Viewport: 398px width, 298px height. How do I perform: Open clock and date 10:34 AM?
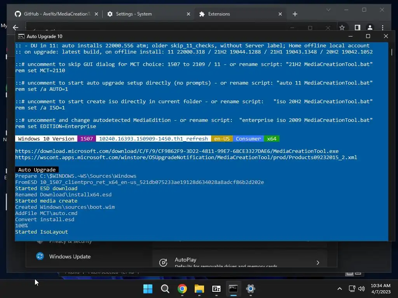coord(381,289)
